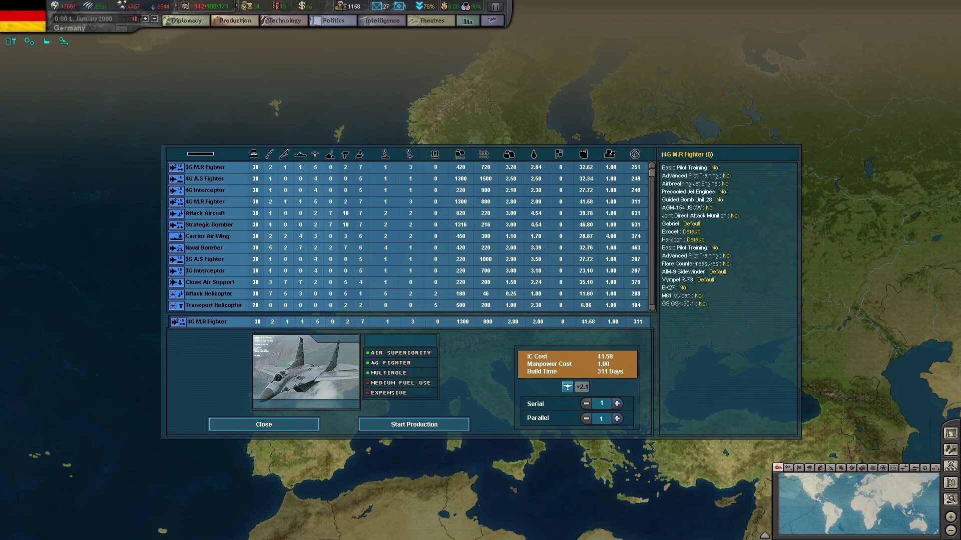
Task: Toggle the game pause button
Action: 134,18
